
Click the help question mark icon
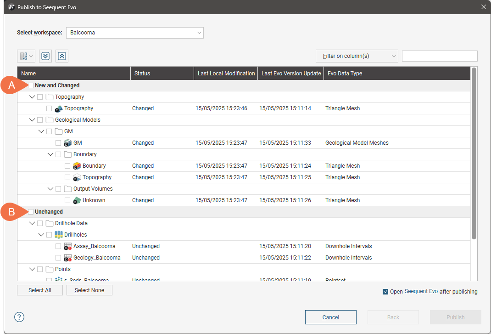[19, 317]
